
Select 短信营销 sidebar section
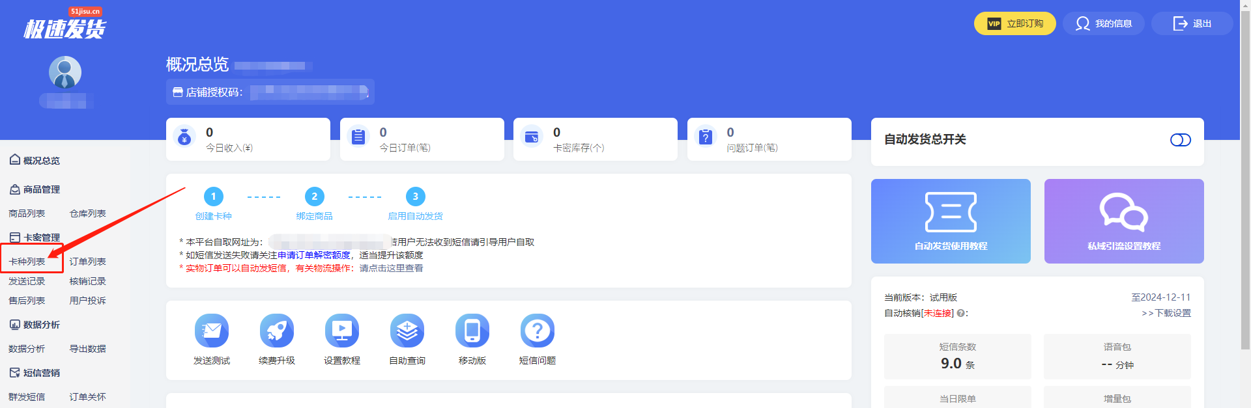pyautogui.click(x=35, y=373)
